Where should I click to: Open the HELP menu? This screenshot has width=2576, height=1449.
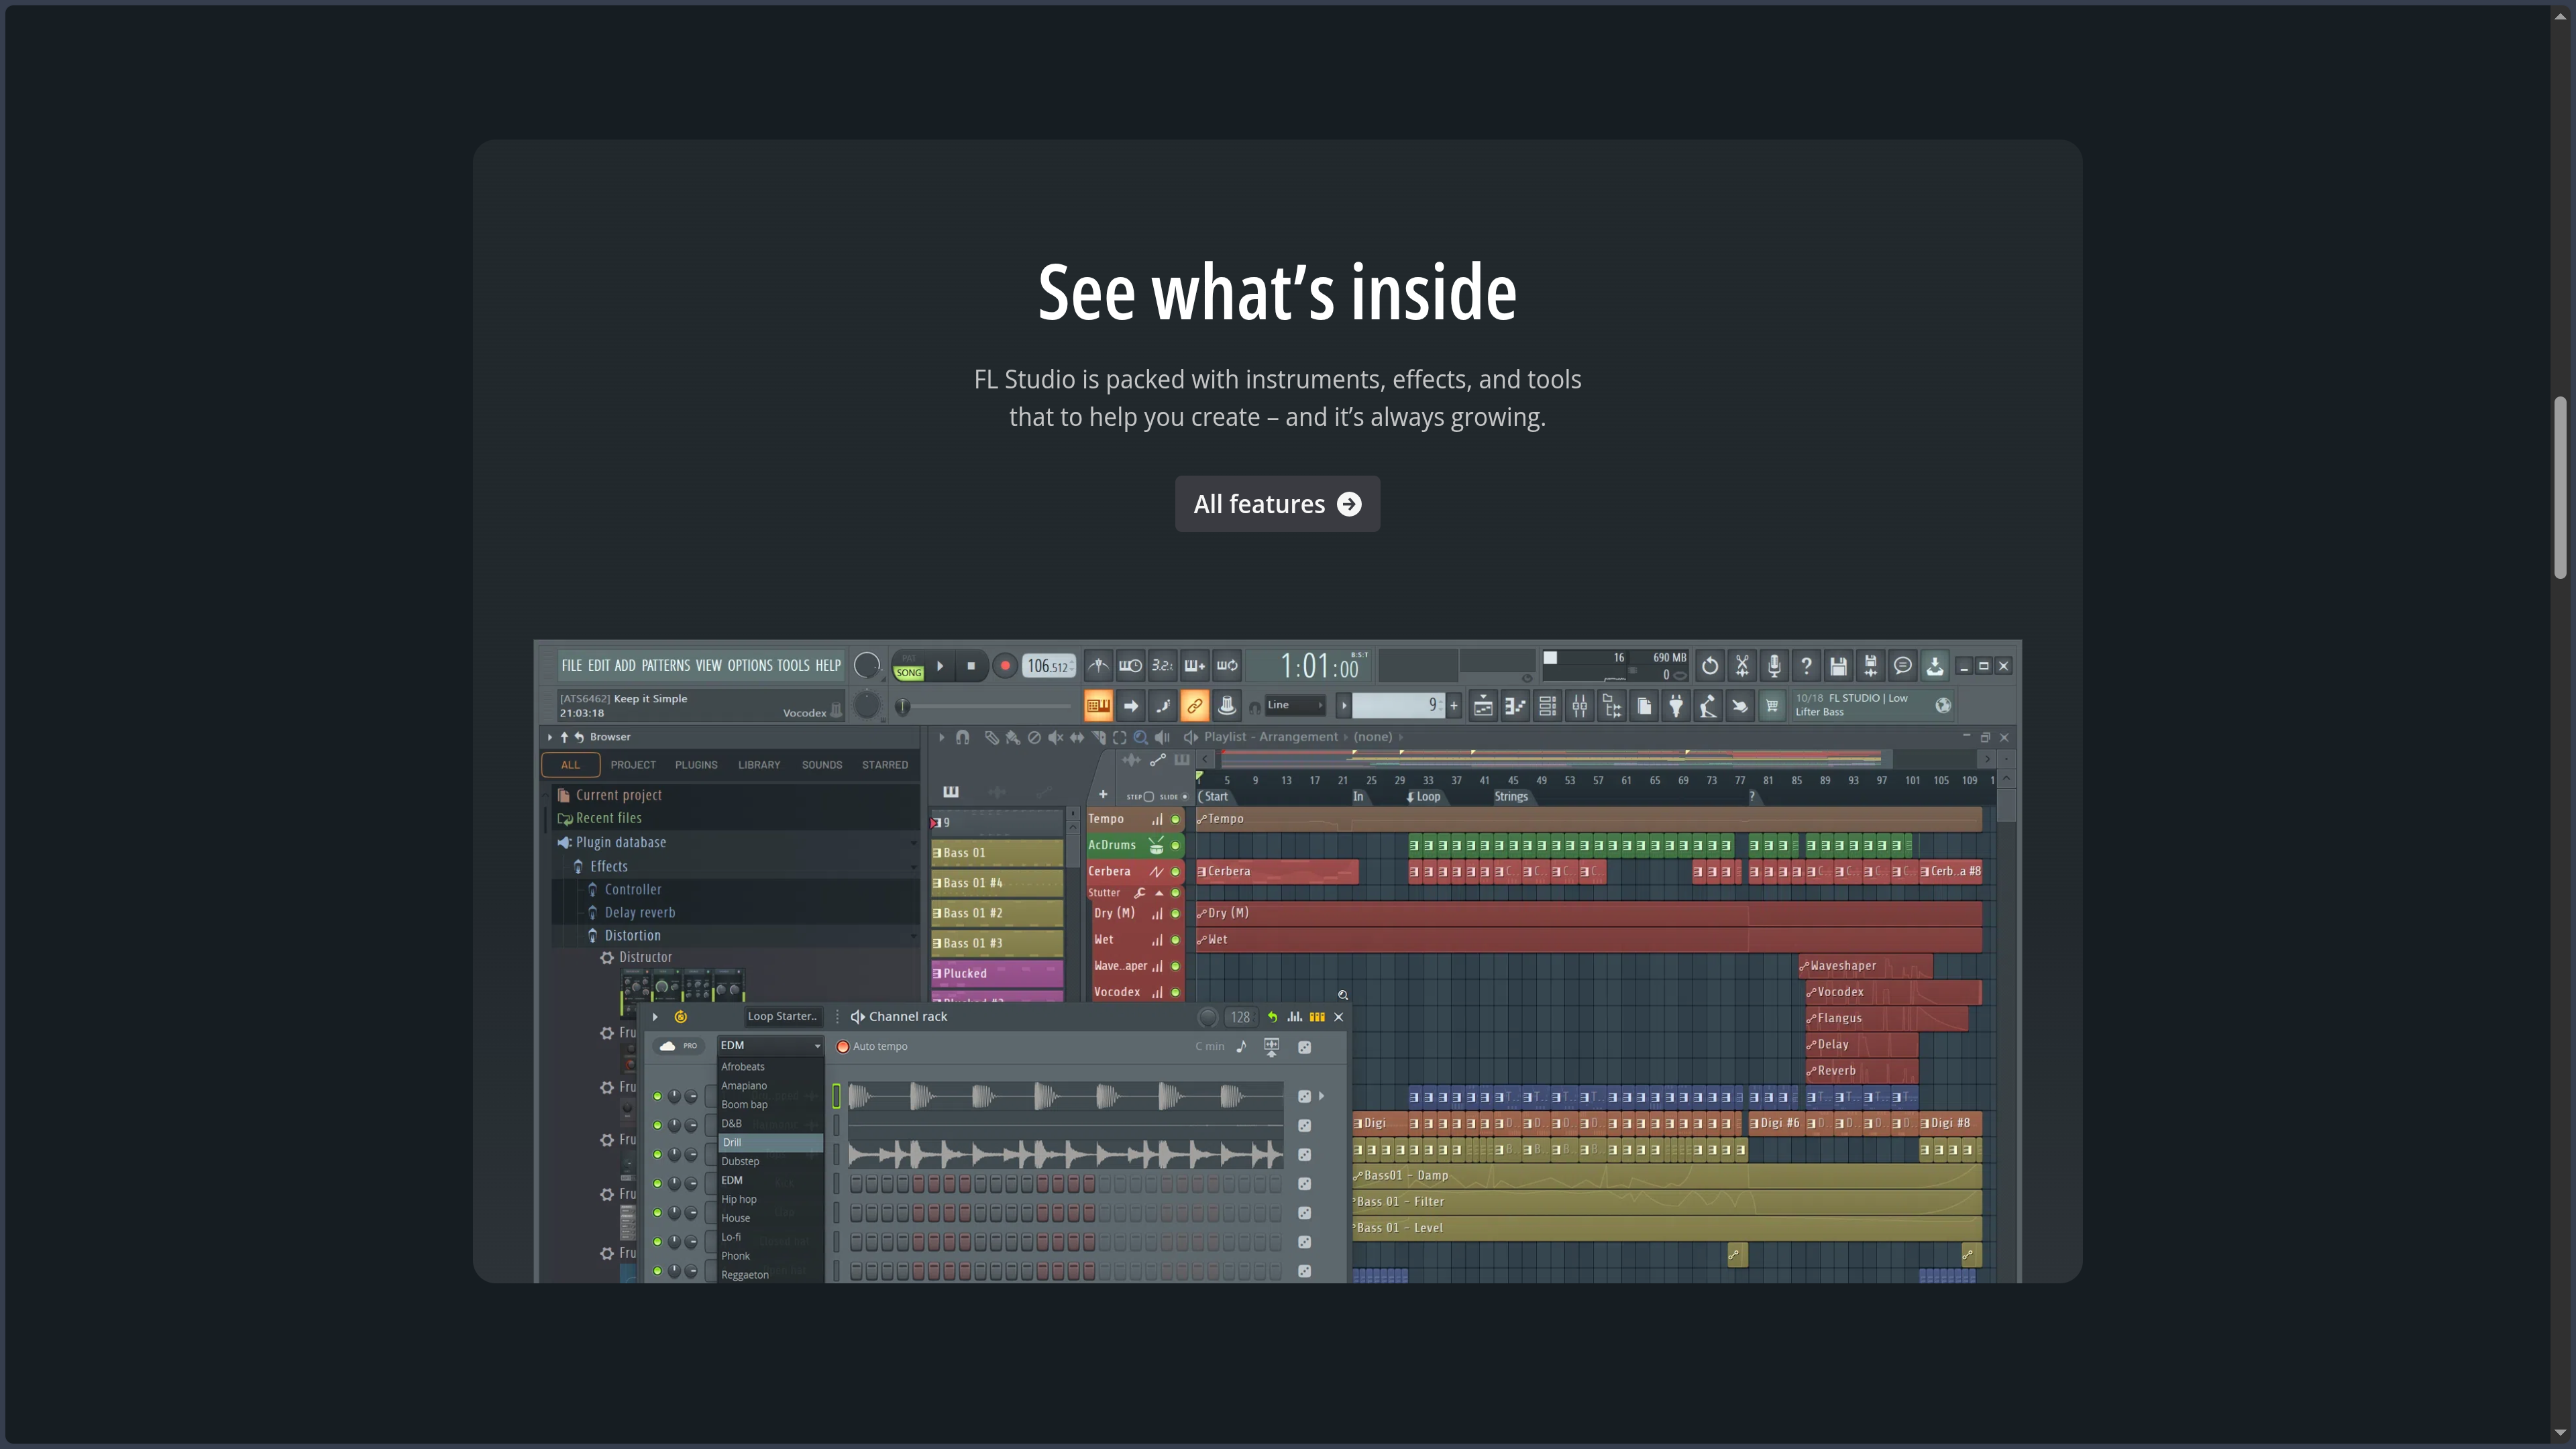coord(828,666)
